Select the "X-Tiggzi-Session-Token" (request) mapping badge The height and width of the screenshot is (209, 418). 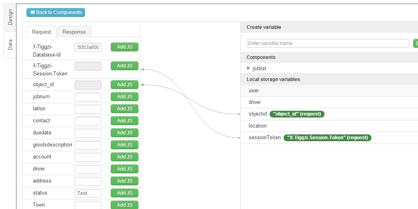point(327,138)
